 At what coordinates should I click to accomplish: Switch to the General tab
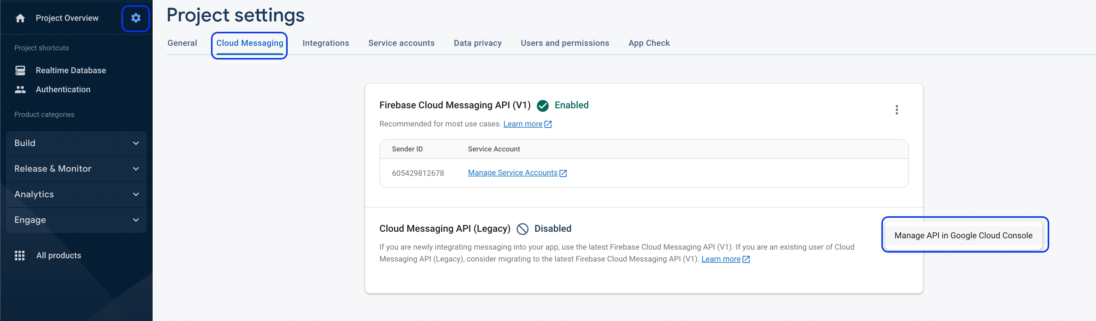pyautogui.click(x=182, y=43)
